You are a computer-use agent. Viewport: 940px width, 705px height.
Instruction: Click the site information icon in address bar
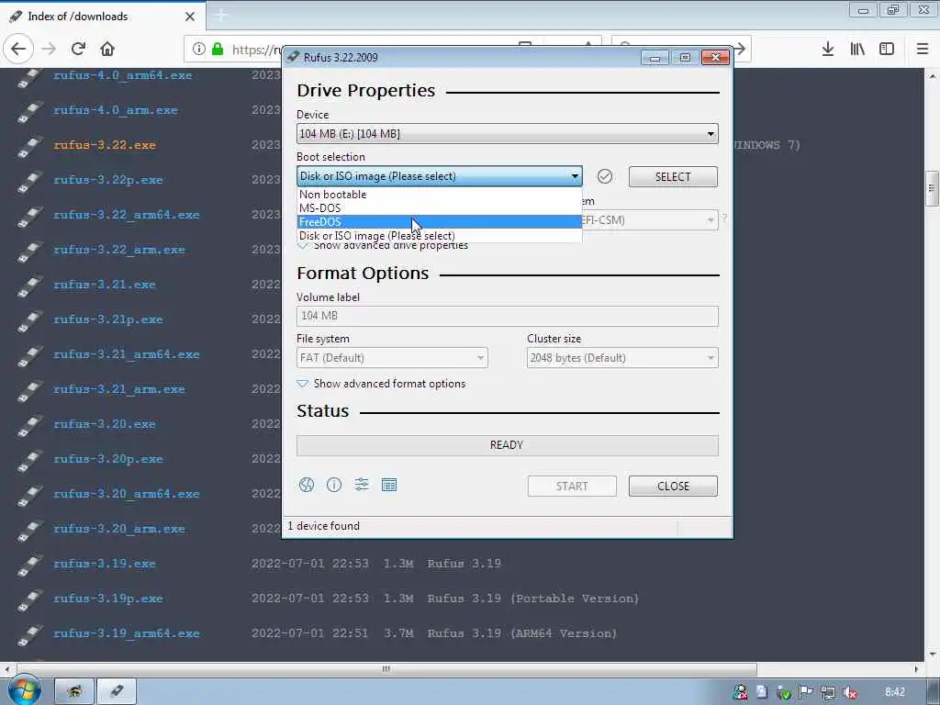pyautogui.click(x=199, y=49)
